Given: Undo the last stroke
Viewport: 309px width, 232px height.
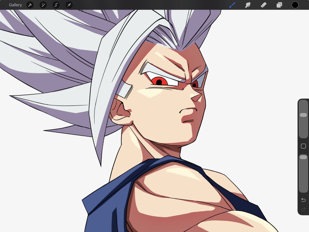Looking at the screenshot, I should coord(303,200).
